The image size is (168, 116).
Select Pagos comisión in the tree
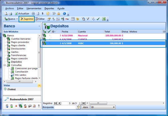pyautogui.click(x=19, y=59)
